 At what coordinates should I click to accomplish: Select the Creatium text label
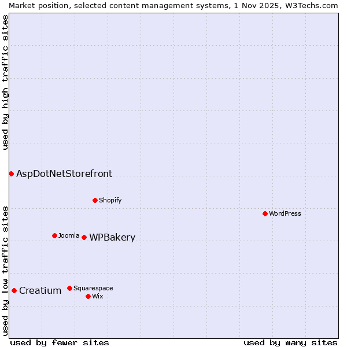(x=40, y=291)
